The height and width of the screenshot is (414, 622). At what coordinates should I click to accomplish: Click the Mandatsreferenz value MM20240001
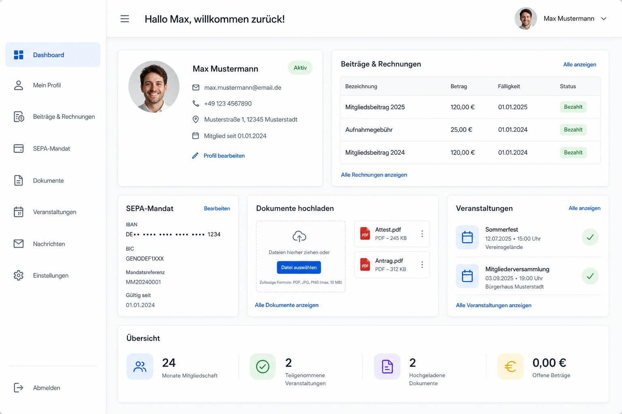143,282
